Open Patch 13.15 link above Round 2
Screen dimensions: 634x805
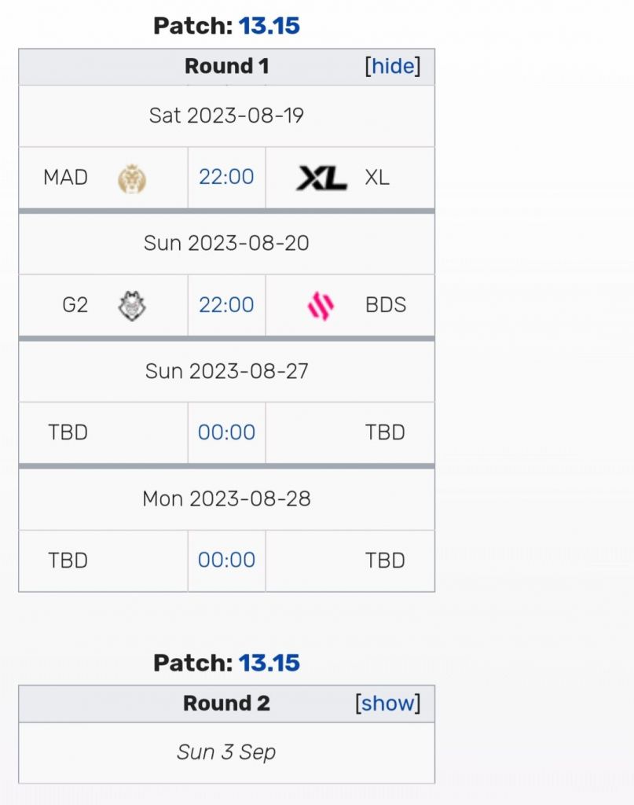[x=269, y=663]
